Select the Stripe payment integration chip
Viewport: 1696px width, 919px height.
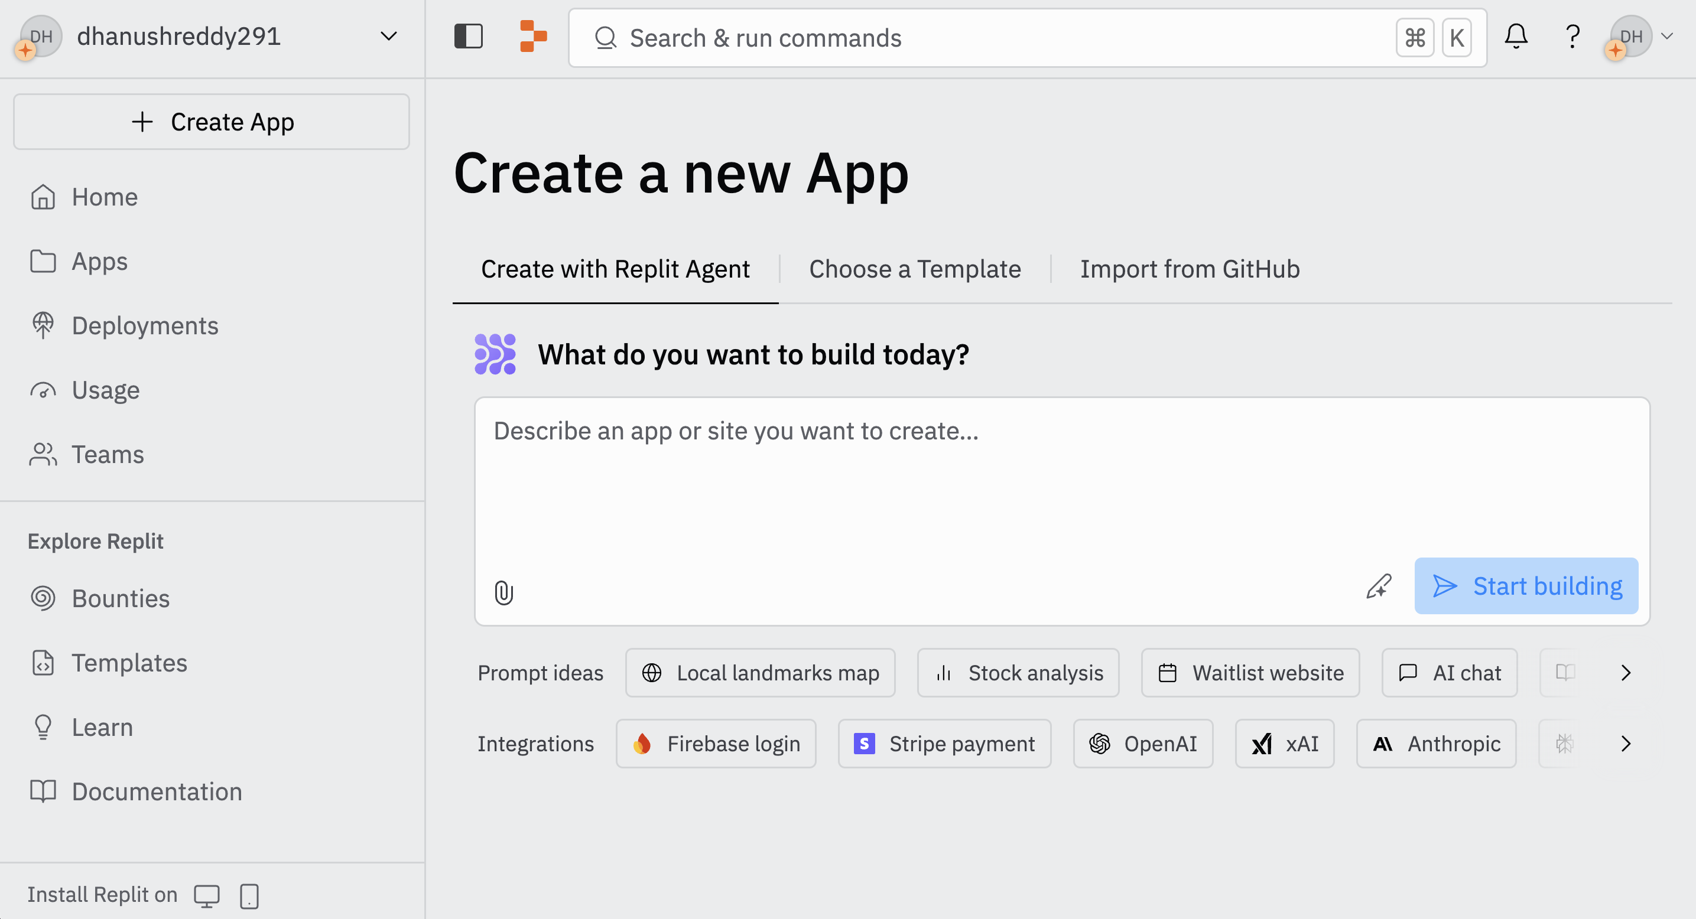pos(944,744)
